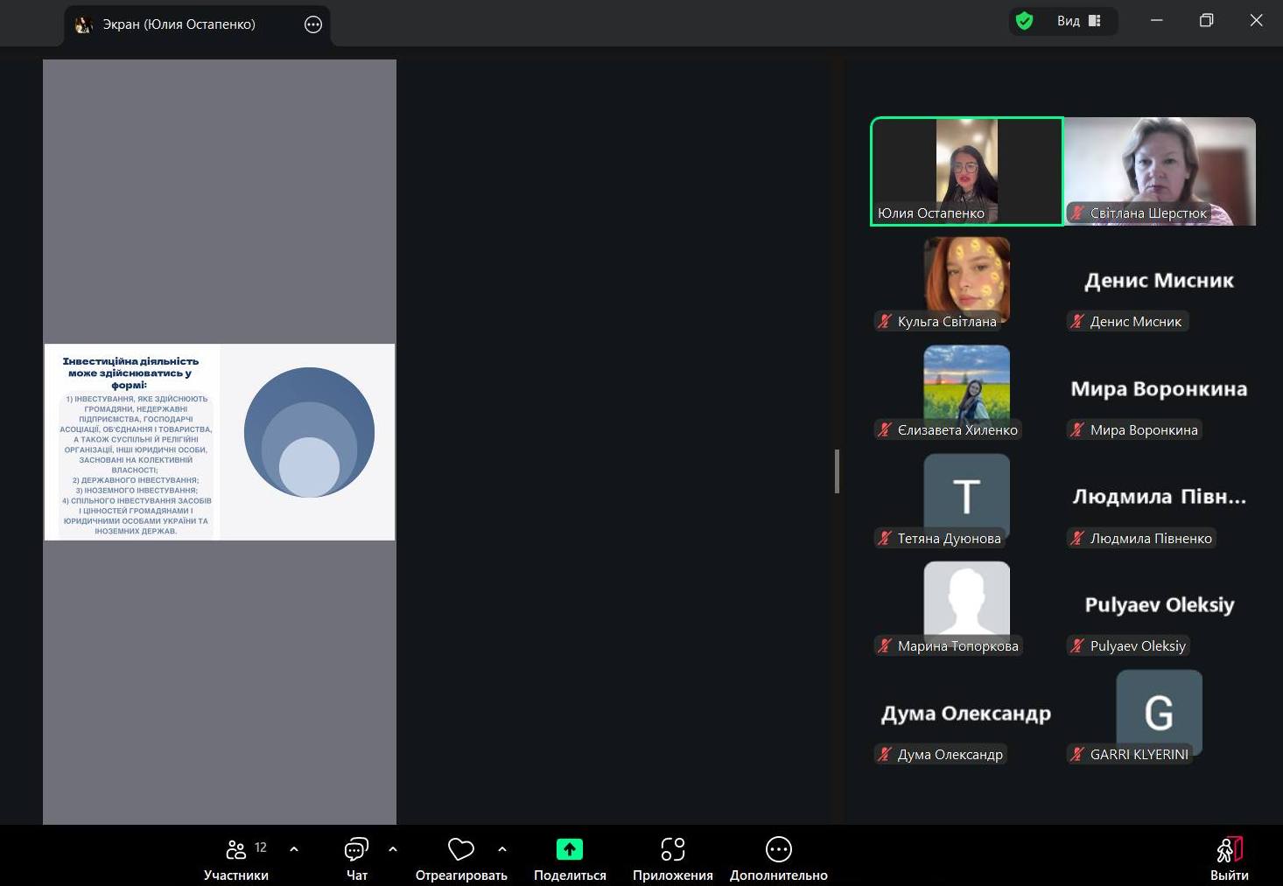Open the Chat icon
This screenshot has height=886, width=1283.
click(356, 849)
